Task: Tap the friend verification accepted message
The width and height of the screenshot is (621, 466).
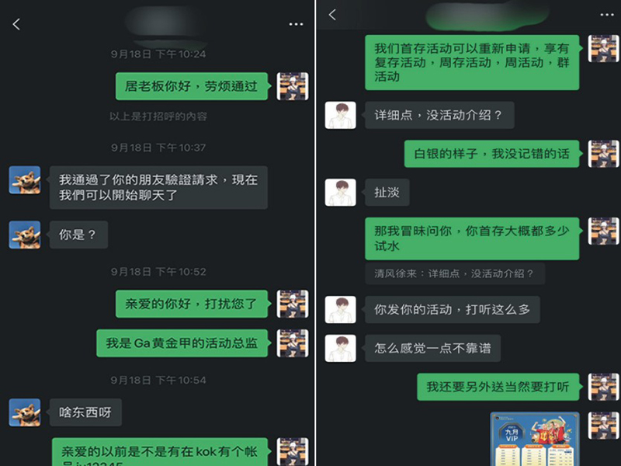Action: 158,187
